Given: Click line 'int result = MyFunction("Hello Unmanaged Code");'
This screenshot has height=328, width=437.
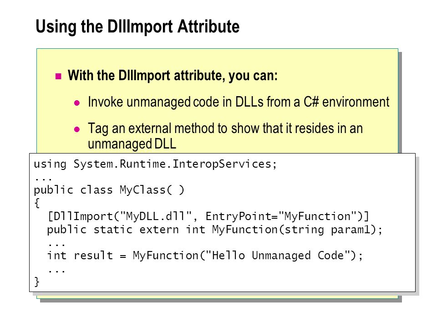Looking at the screenshot, I should 205,256.
